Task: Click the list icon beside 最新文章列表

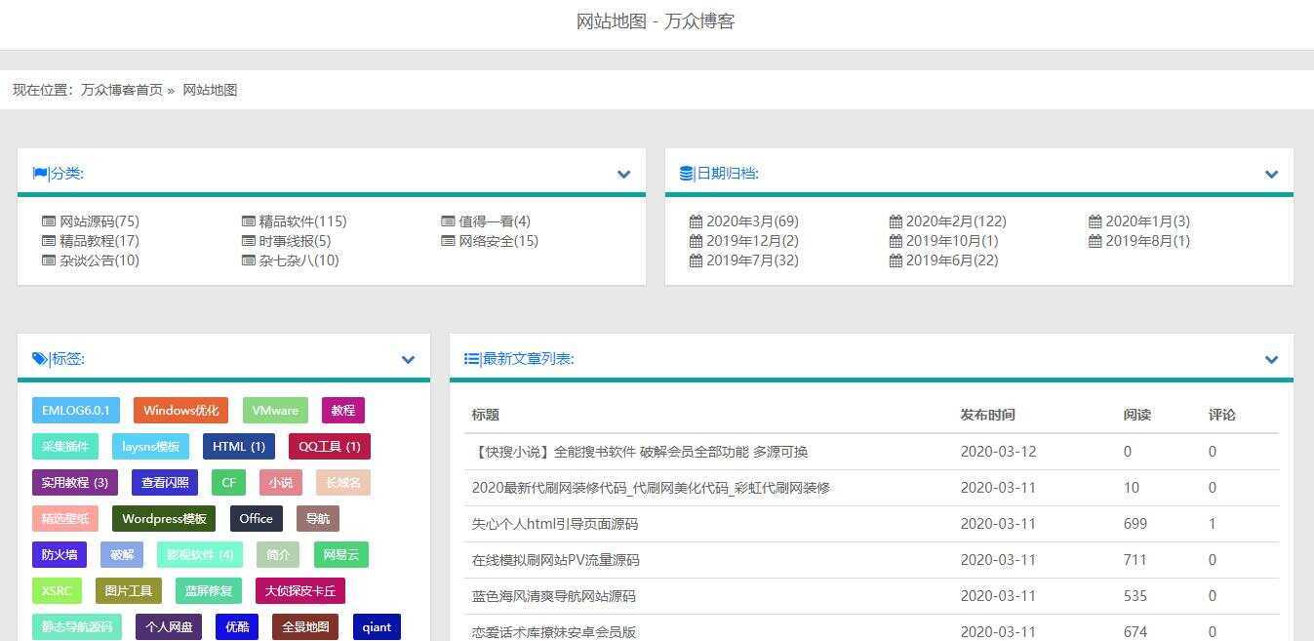Action: (x=470, y=358)
